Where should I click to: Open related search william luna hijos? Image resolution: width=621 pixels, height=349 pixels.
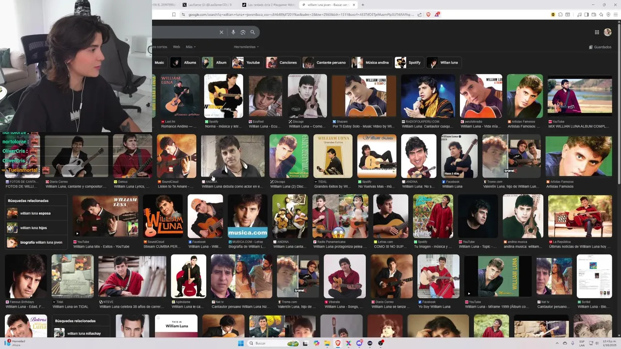(36, 228)
